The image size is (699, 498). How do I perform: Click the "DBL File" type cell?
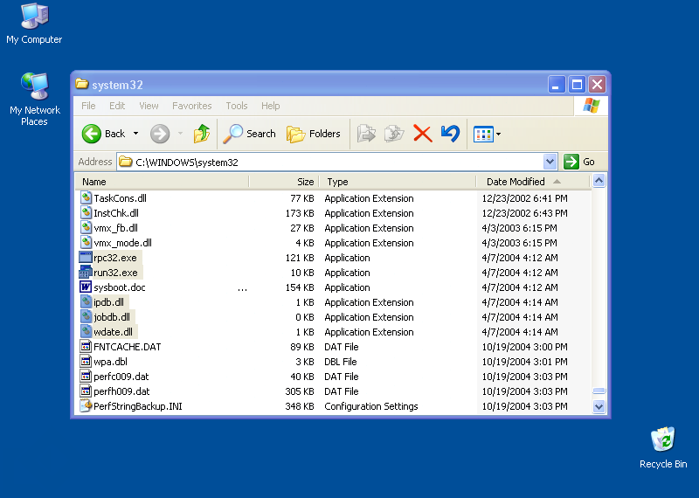pyautogui.click(x=341, y=362)
